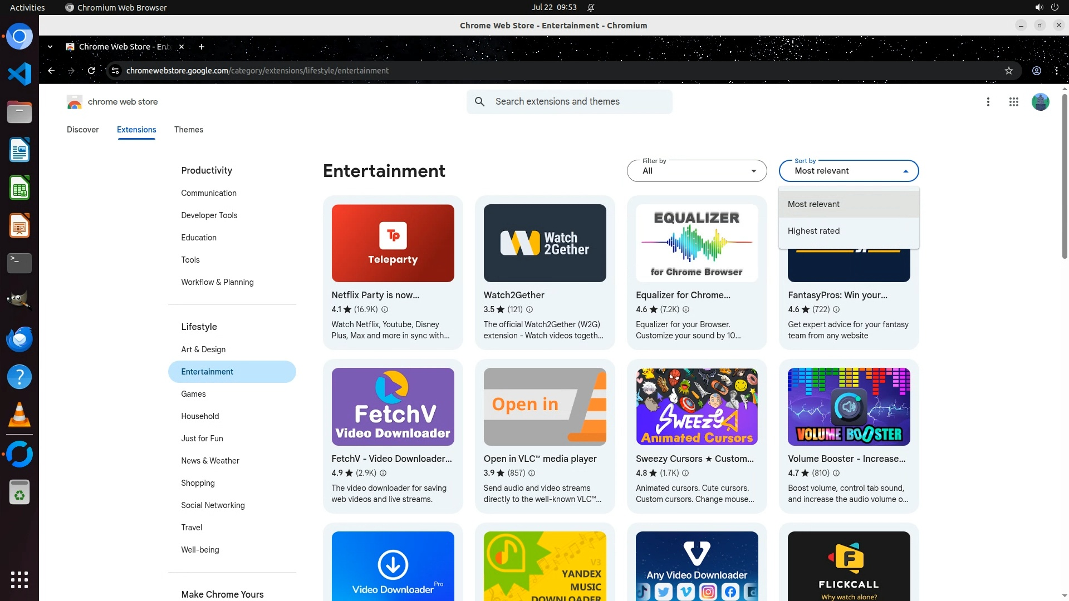Go to the Discover tab

point(82,130)
